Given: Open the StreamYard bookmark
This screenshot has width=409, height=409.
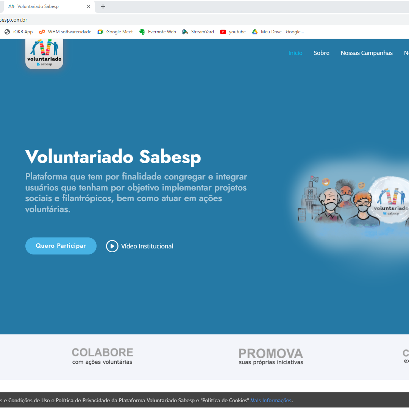Looking at the screenshot, I should pos(198,32).
